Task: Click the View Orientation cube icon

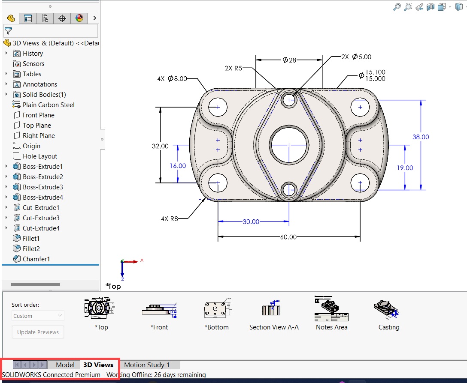Action: coord(442,7)
